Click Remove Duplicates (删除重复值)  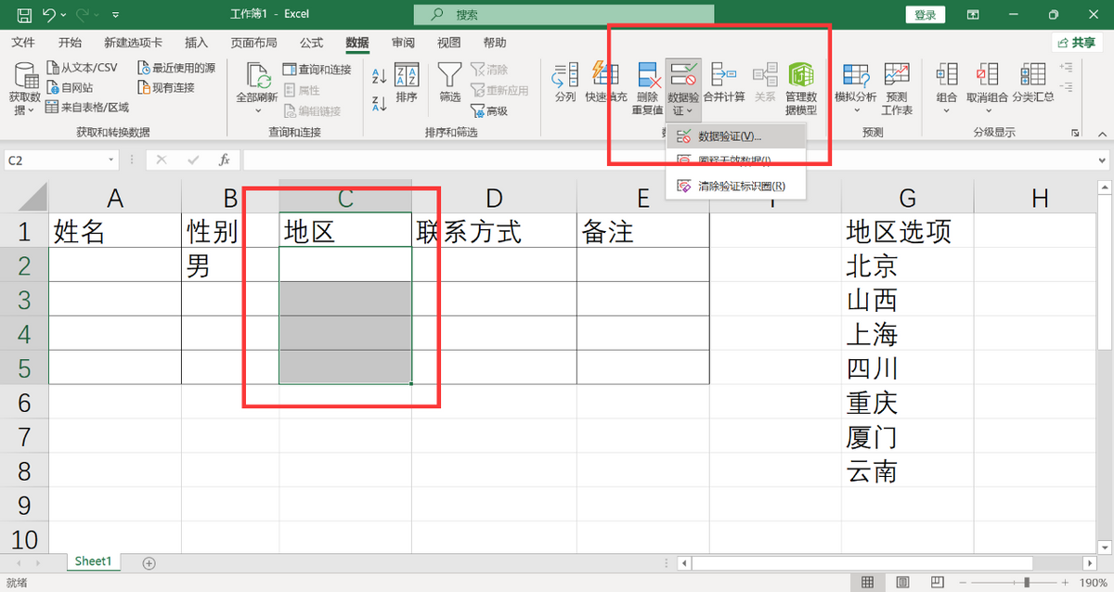[x=648, y=88]
